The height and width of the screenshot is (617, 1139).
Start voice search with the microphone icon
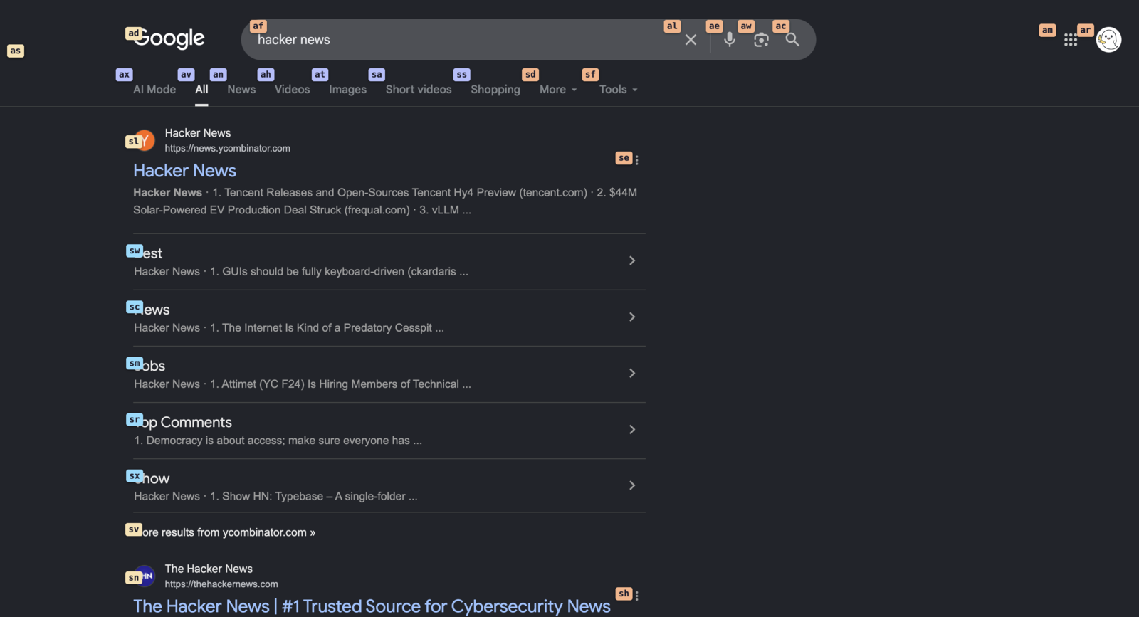(730, 40)
